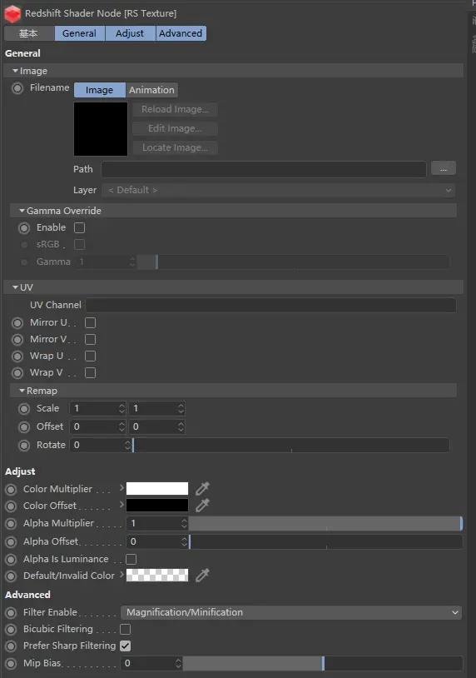
Task: Click the UV Channel input field
Action: tap(270, 306)
